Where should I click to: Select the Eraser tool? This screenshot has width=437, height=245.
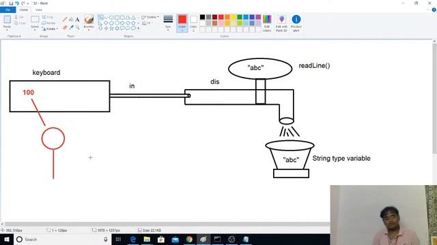click(x=65, y=27)
